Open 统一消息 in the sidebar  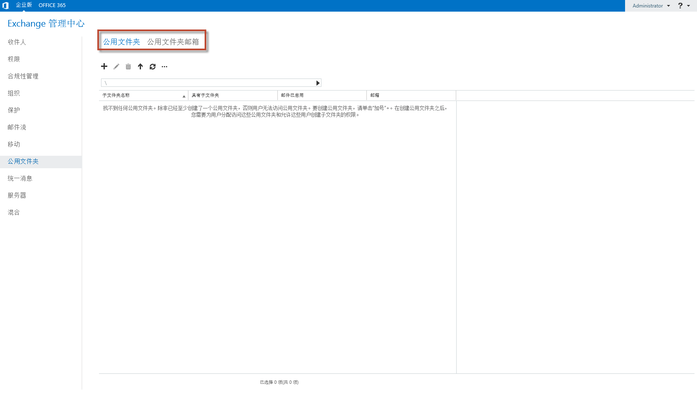point(20,178)
